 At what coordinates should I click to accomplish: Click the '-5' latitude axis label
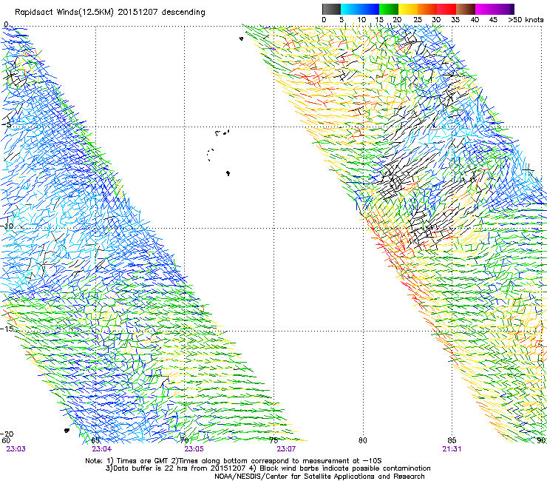(7, 125)
